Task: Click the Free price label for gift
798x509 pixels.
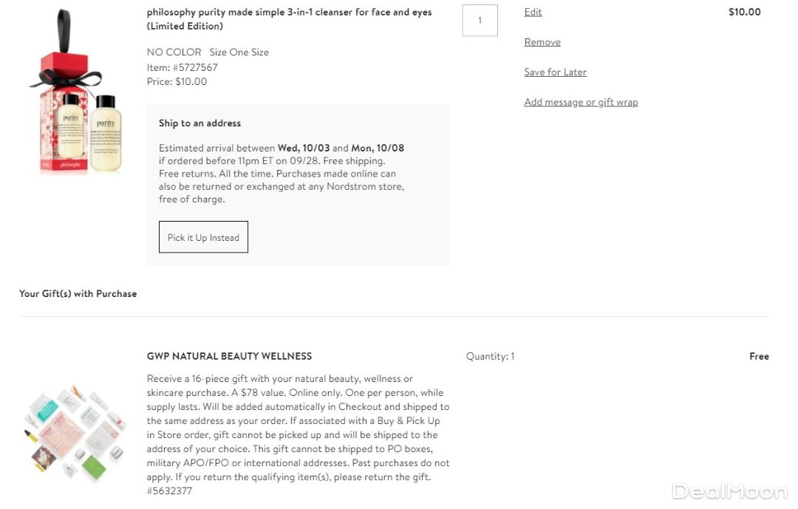Action: pos(759,356)
